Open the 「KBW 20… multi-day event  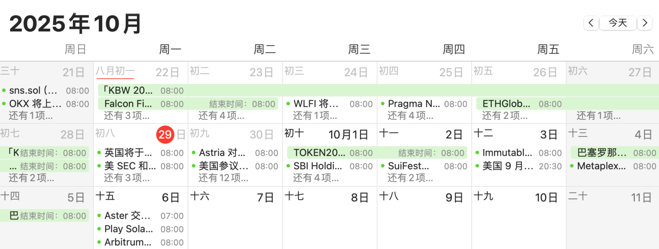click(x=378, y=91)
